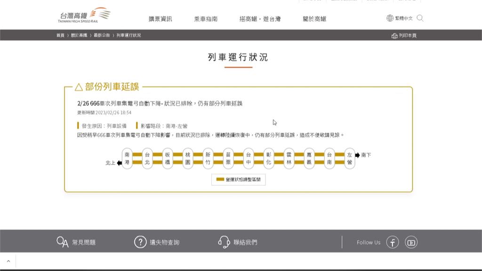
Task: Click 影響路段：南港-左營 label
Action: point(164,126)
